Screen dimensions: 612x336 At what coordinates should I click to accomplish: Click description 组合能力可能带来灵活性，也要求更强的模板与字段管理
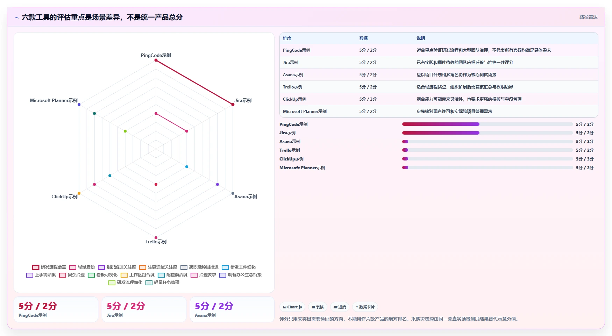point(469,99)
